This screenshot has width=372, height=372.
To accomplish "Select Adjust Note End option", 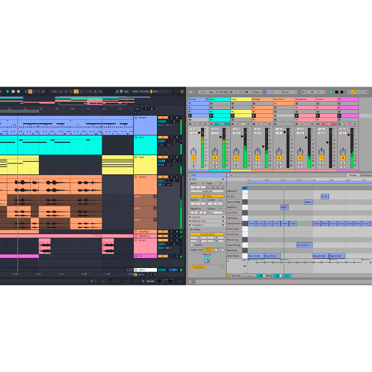I will point(220,250).
